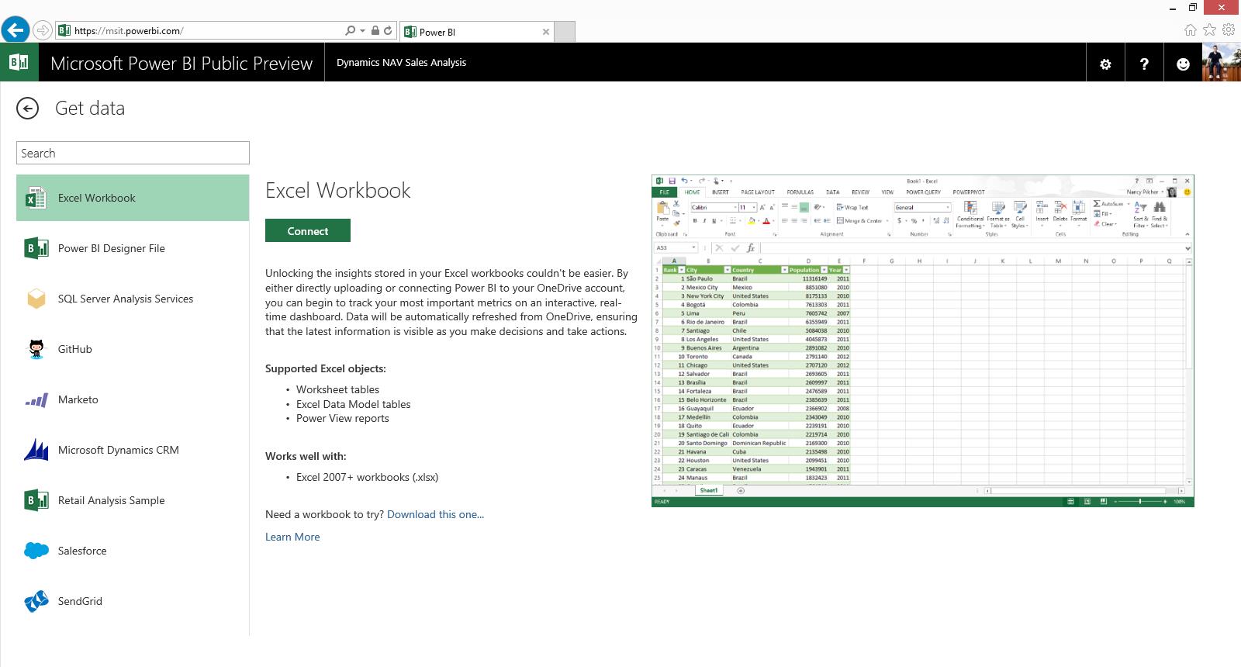This screenshot has width=1241, height=667.
Task: Click the "Worksheet tables" bullet item
Action: [337, 389]
